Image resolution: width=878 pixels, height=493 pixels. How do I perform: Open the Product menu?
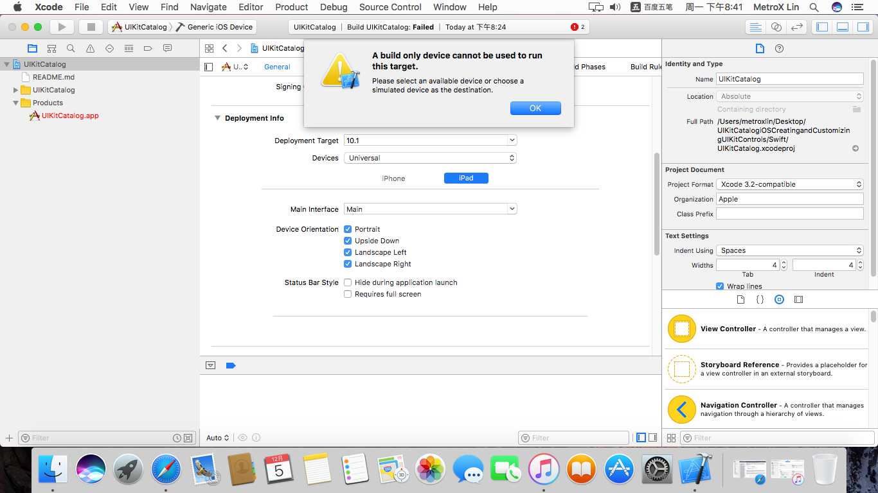(292, 7)
